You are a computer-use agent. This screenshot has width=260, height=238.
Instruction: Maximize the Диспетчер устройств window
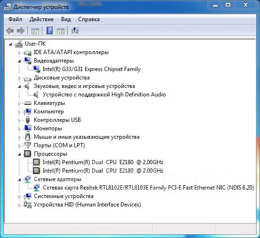(x=228, y=5)
